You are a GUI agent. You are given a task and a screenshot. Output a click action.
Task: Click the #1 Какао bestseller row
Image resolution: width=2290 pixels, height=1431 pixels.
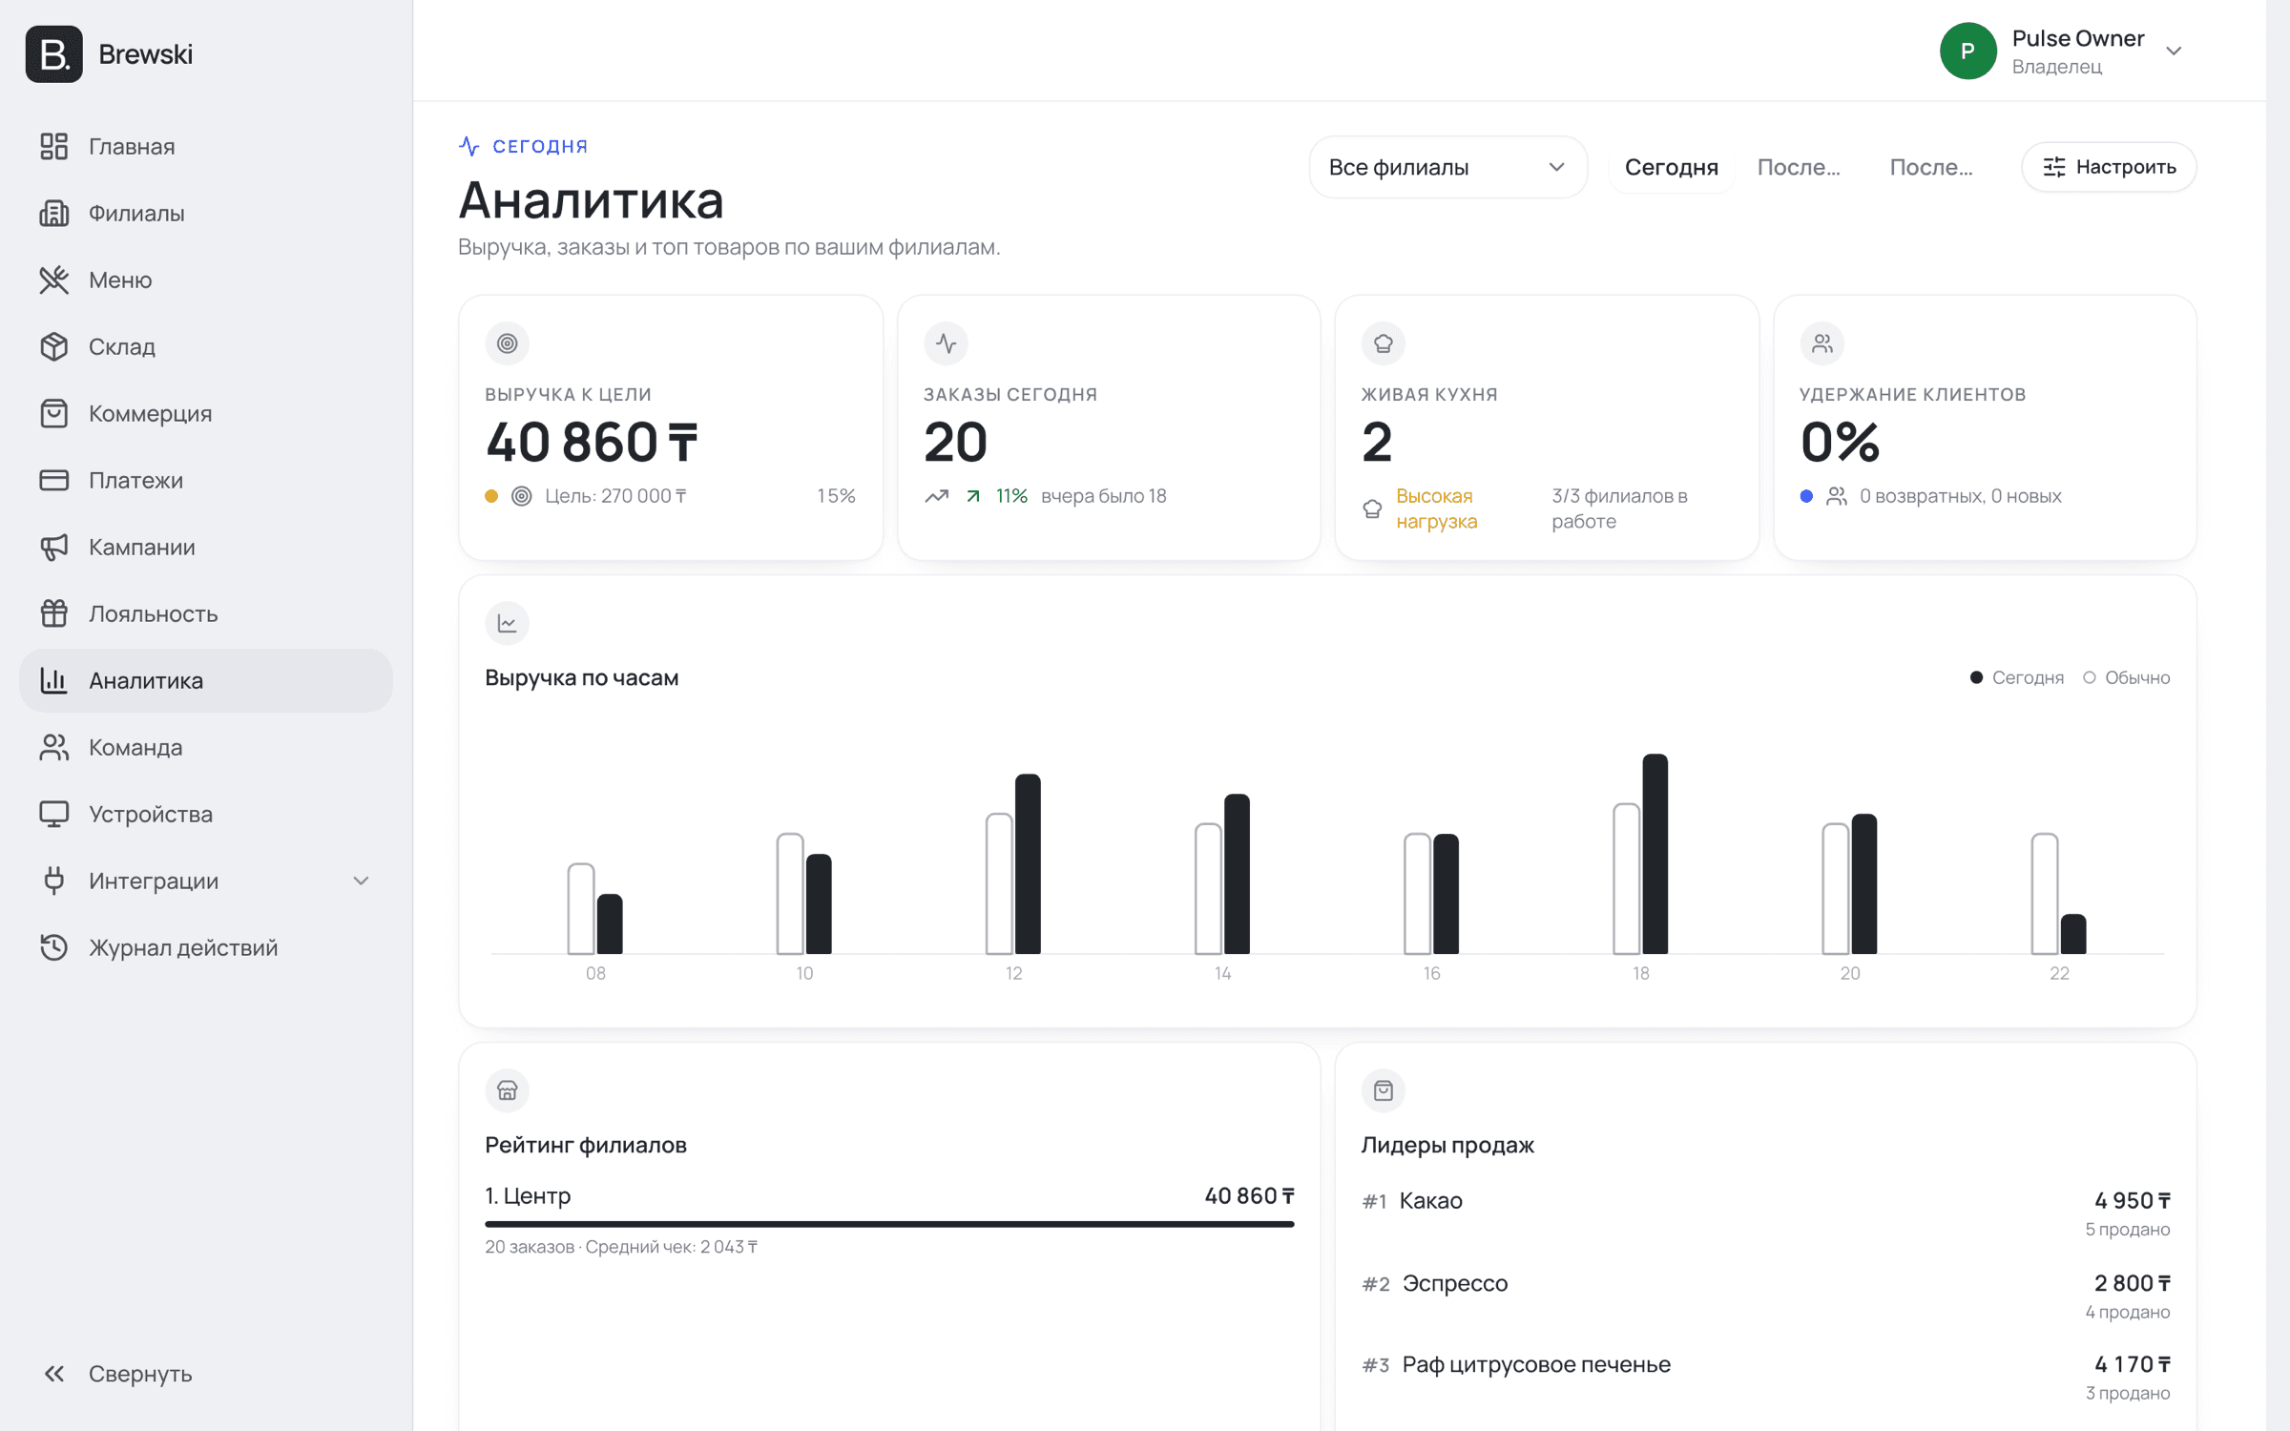point(1765,1213)
